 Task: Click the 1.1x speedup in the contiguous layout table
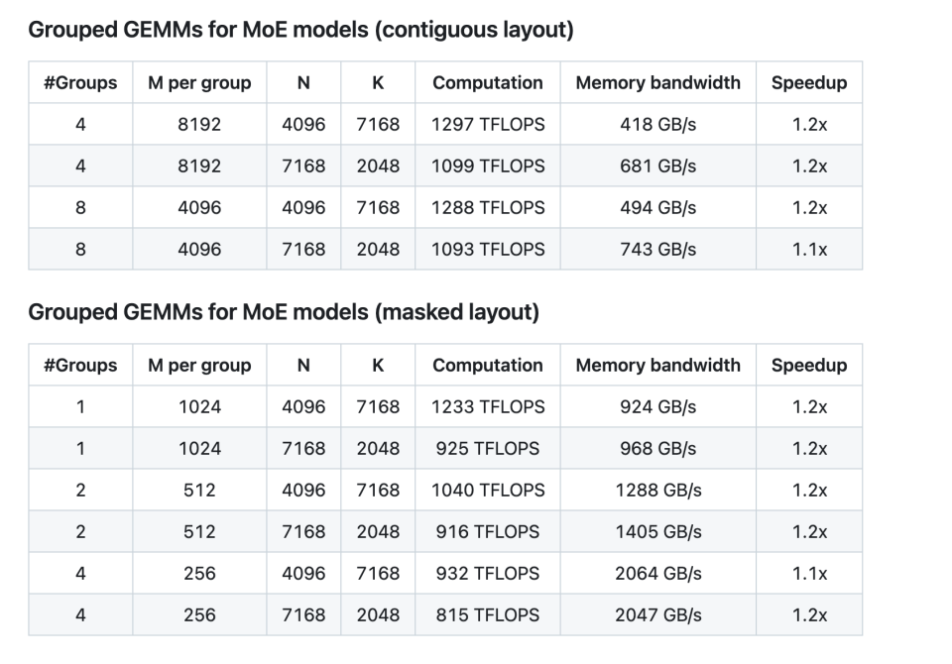[808, 250]
